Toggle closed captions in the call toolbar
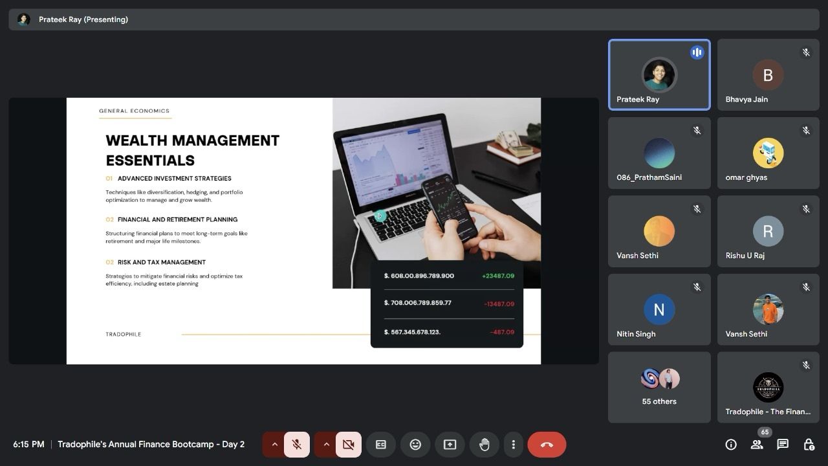 click(381, 445)
